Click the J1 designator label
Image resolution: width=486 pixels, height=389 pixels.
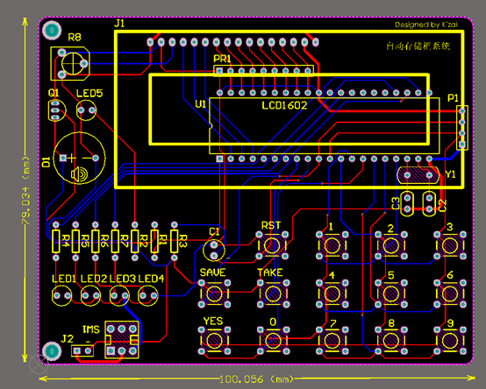[119, 23]
